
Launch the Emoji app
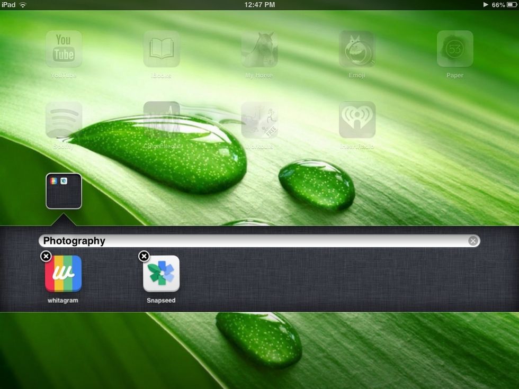[357, 48]
